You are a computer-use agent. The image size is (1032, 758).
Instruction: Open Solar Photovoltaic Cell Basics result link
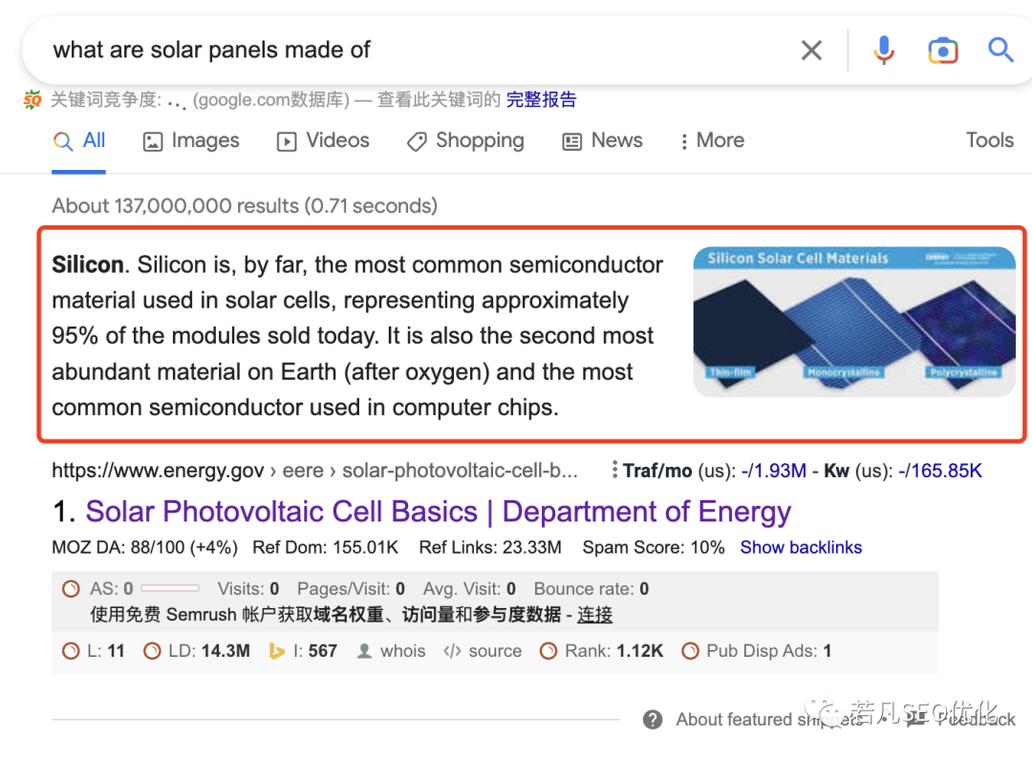pyautogui.click(x=439, y=512)
